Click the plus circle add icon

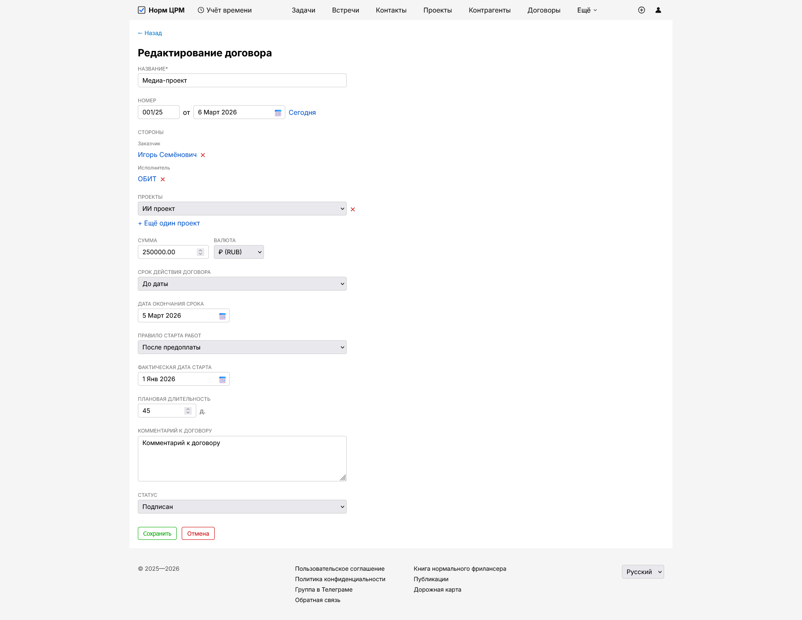[x=642, y=10]
